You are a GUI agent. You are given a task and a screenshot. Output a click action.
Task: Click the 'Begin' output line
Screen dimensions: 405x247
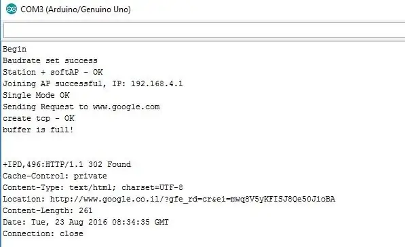[14, 49]
